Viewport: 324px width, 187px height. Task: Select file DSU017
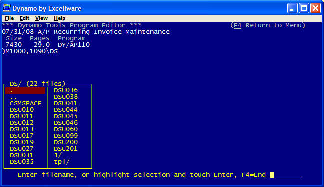pyautogui.click(x=22, y=136)
